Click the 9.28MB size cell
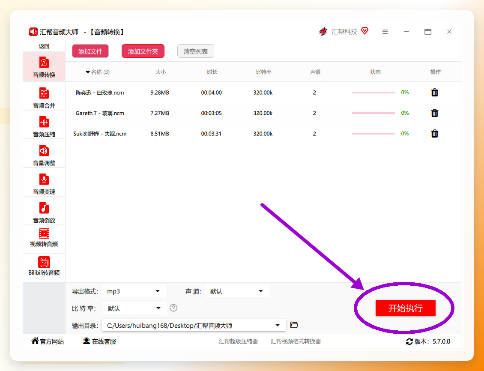Image resolution: width=484 pixels, height=371 pixels. (160, 93)
